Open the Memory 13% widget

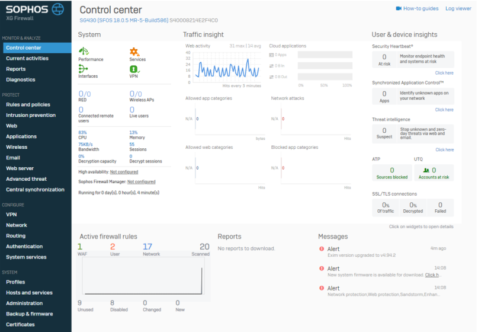137,135
